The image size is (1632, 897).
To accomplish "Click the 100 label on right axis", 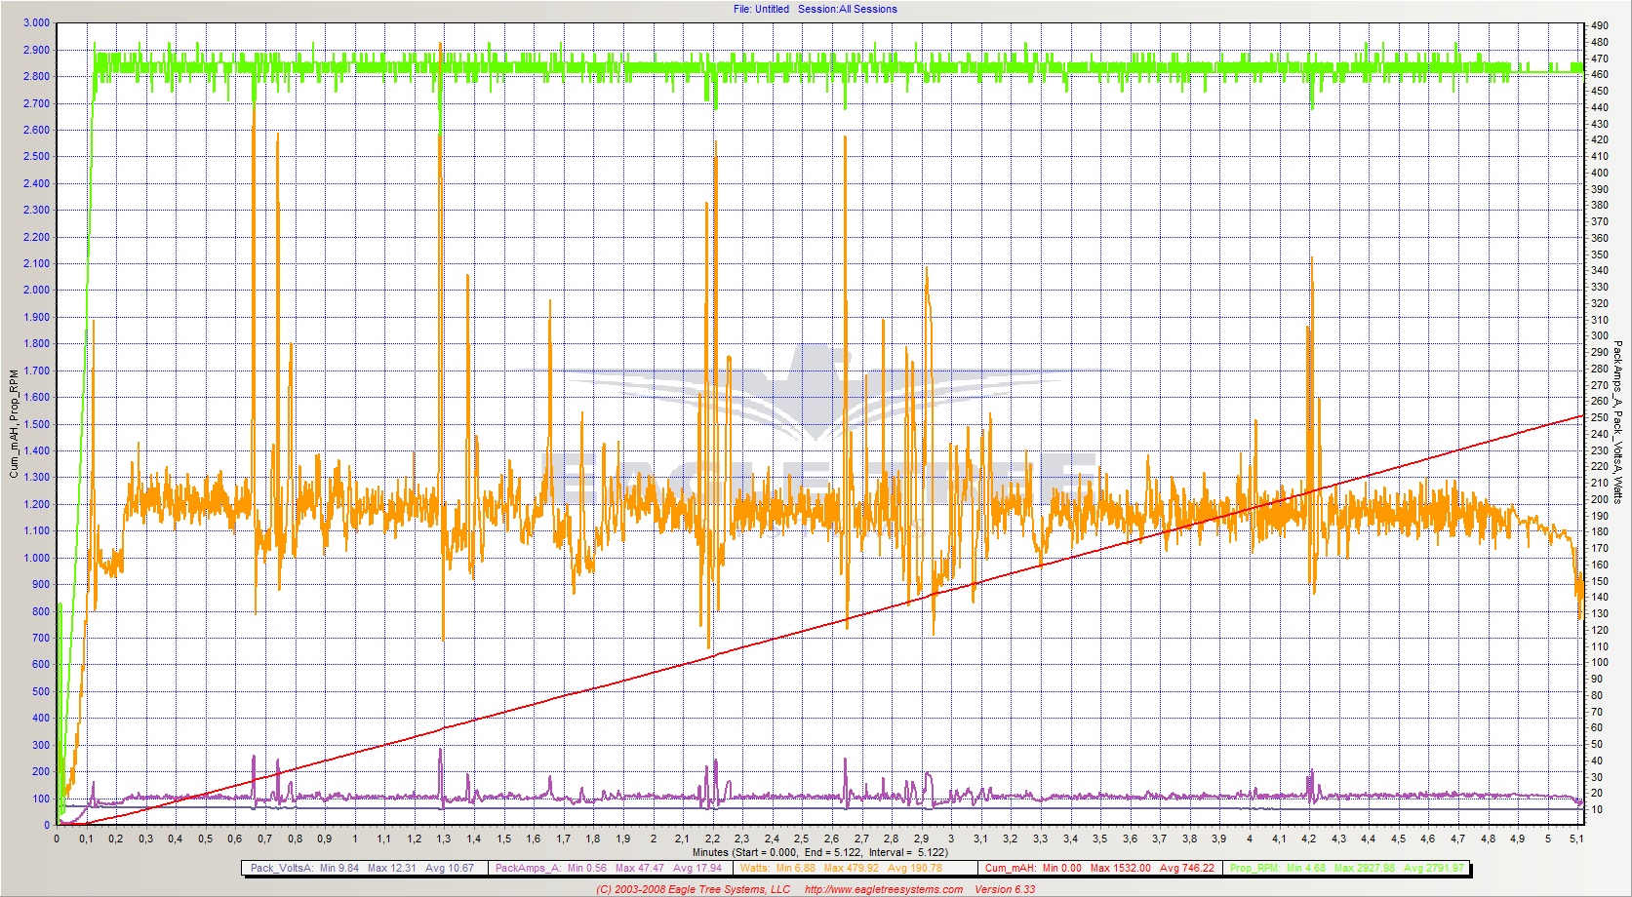I will point(1600,662).
